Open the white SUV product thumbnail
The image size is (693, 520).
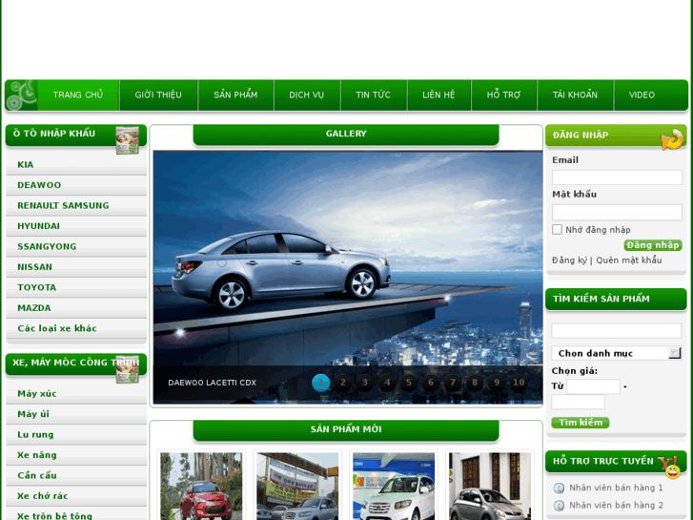[394, 486]
